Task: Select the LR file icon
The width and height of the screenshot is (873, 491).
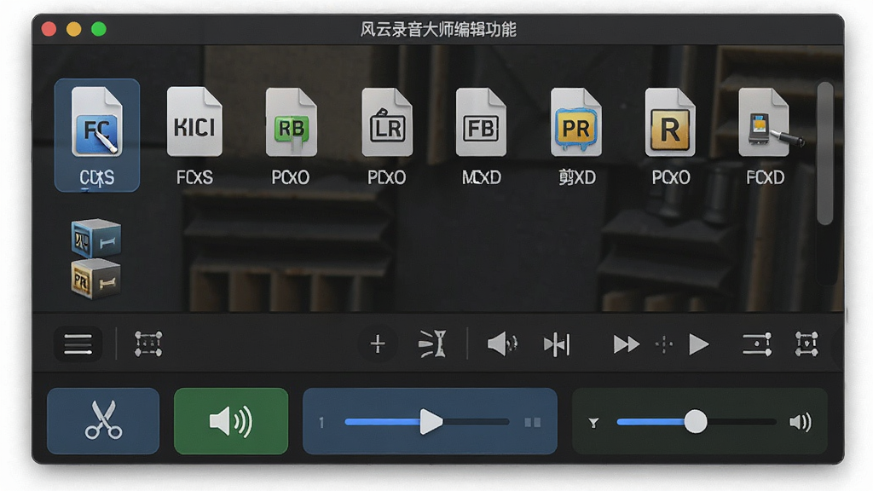Action: point(387,122)
